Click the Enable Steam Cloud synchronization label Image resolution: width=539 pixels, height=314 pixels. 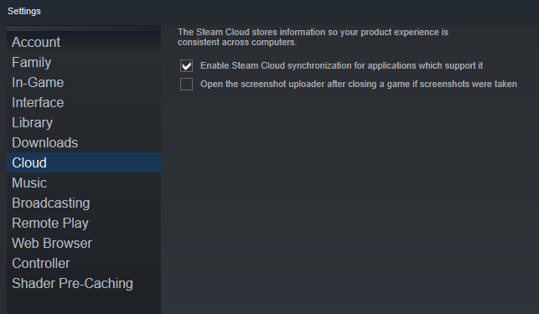pyautogui.click(x=341, y=65)
